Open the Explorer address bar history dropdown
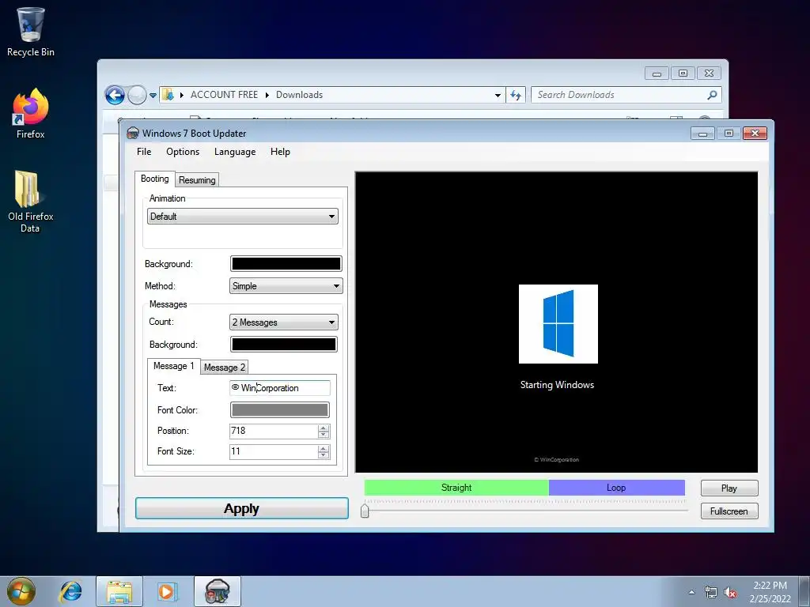This screenshot has width=810, height=607. coord(498,95)
